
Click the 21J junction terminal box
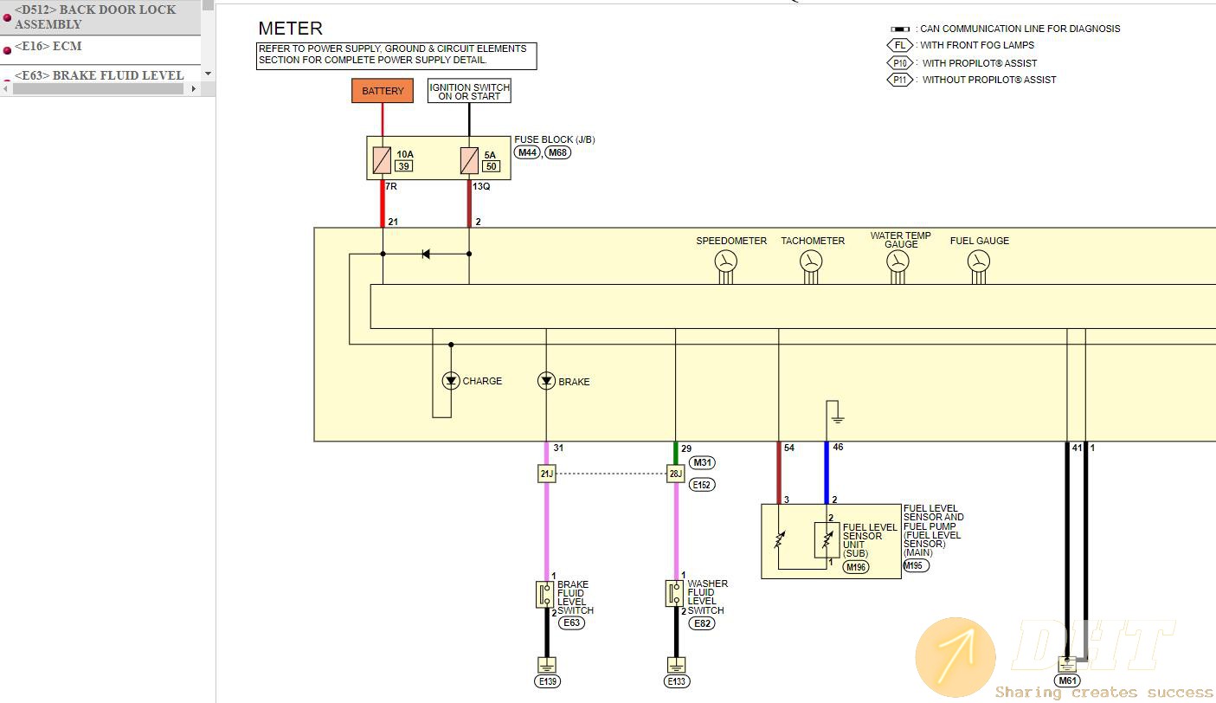coord(546,474)
